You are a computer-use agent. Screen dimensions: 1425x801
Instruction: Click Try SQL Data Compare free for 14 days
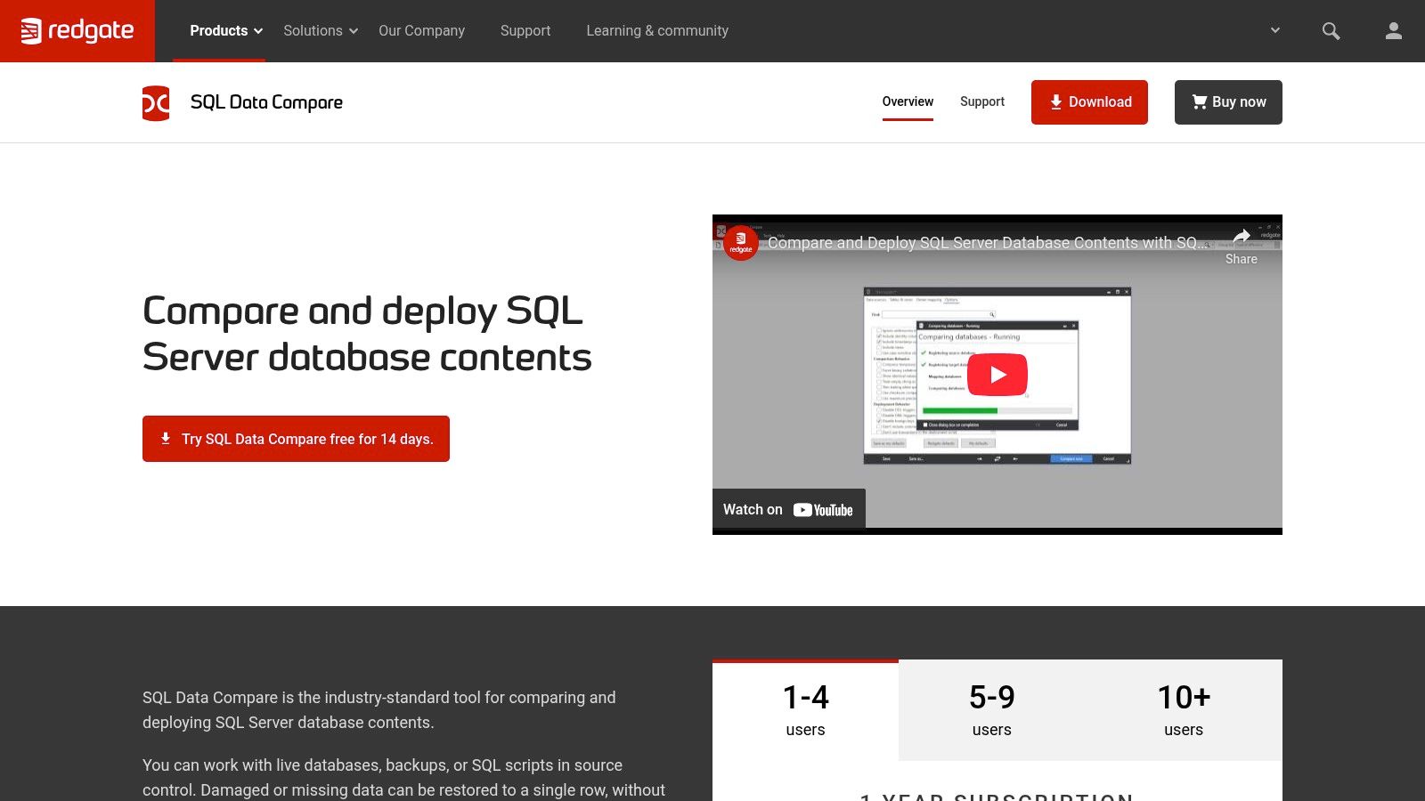tap(296, 438)
